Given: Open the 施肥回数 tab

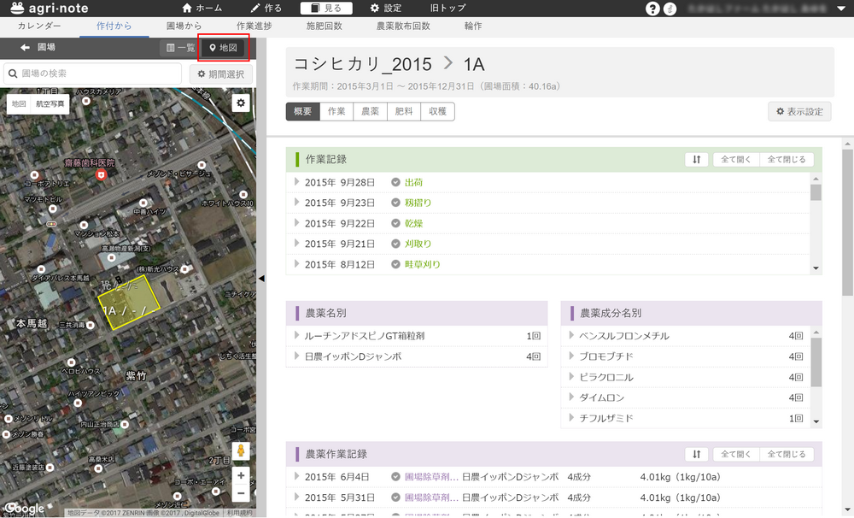Looking at the screenshot, I should click(324, 26).
